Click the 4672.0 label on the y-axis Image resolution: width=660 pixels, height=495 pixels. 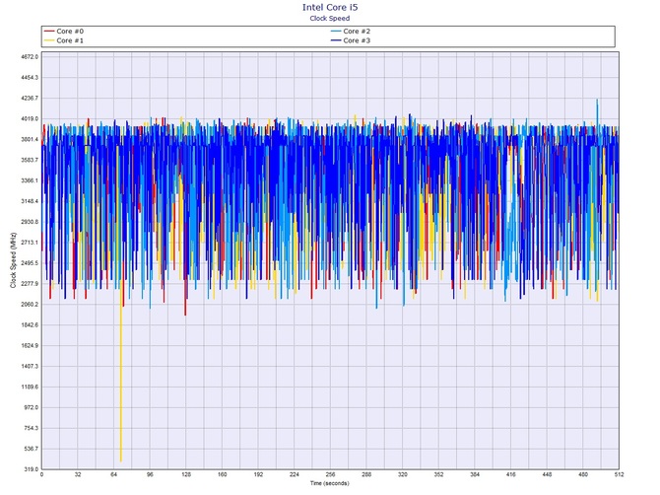click(x=28, y=56)
